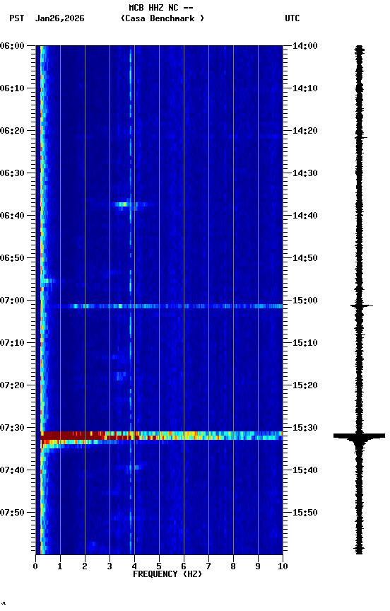The image size is (390, 611).
Task: Click the 07:00 PST time label
Action: [12, 301]
